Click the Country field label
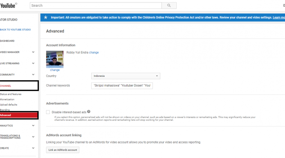This screenshot has height=158, width=285. coord(51,76)
